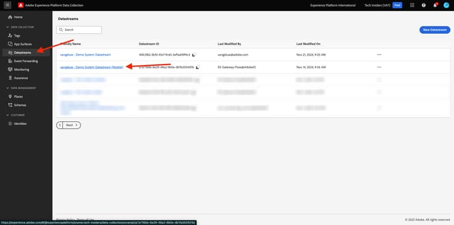
Task: Click Experience Platform International org switcher
Action: point(333,5)
